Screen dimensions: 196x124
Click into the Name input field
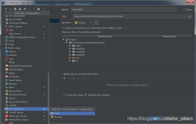pos(124,10)
